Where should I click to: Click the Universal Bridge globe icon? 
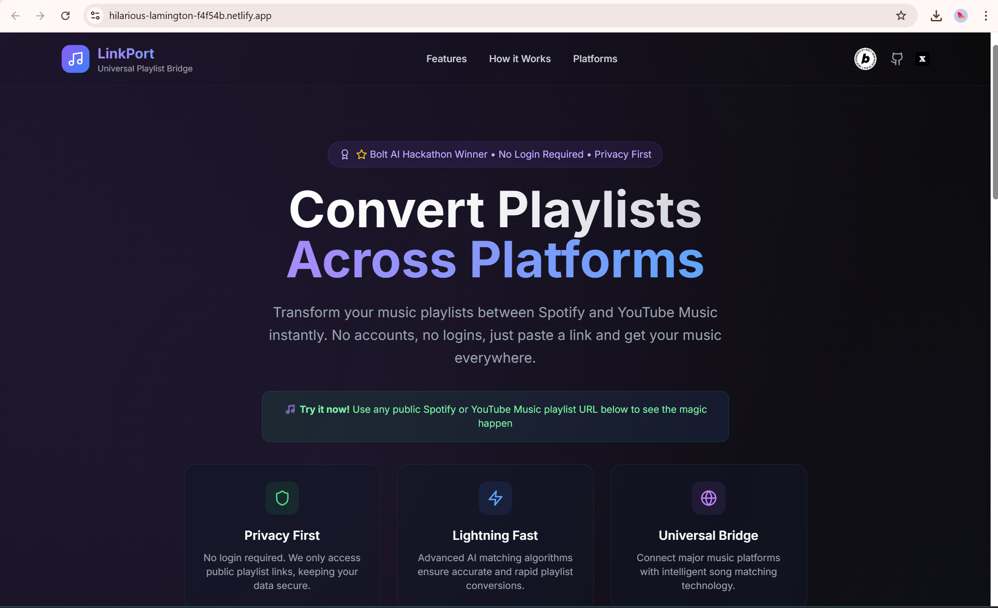[x=708, y=498]
